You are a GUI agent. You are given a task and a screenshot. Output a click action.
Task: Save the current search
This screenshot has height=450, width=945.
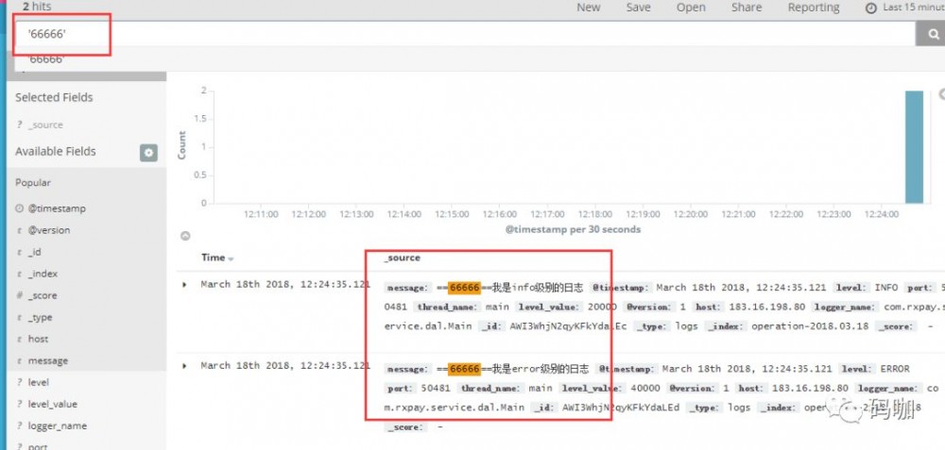(x=638, y=8)
